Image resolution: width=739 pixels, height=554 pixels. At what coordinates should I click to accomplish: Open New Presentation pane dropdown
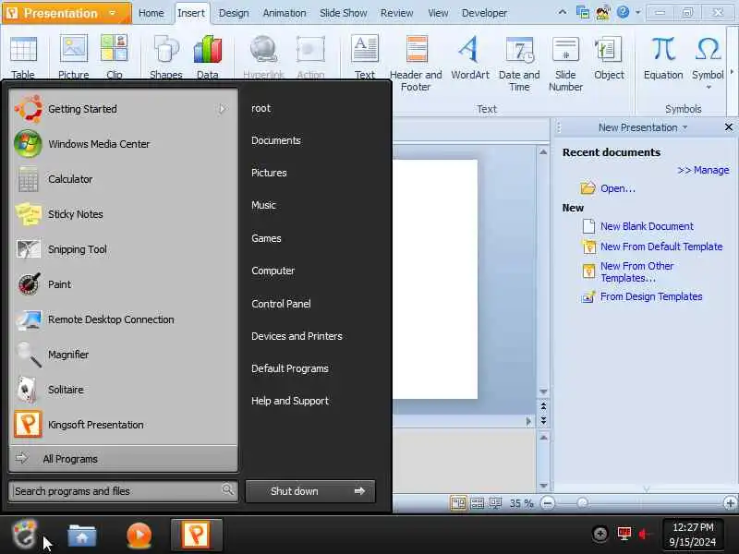tap(684, 127)
